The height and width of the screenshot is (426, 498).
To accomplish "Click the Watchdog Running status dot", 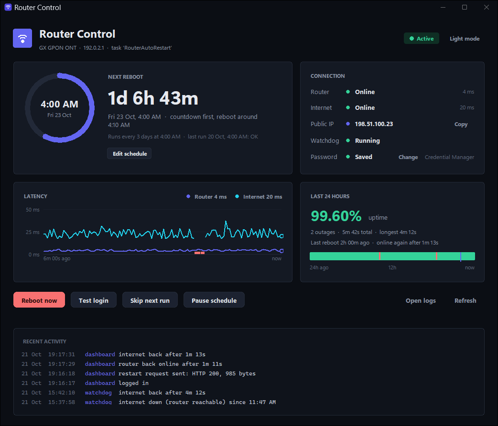I will (348, 140).
